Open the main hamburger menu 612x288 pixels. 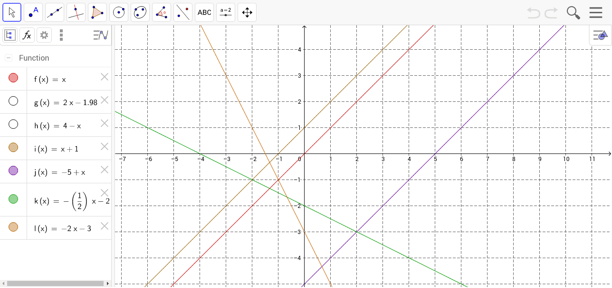pyautogui.click(x=596, y=13)
